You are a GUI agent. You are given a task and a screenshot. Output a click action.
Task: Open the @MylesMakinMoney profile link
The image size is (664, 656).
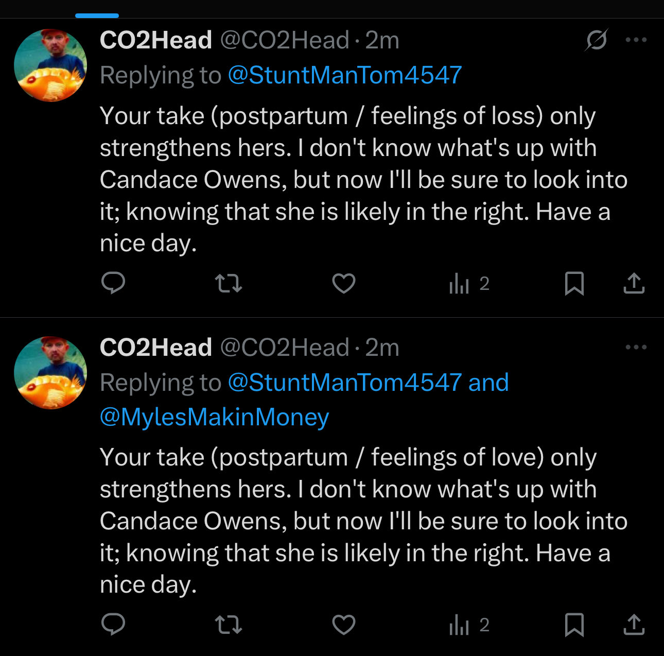click(x=214, y=417)
